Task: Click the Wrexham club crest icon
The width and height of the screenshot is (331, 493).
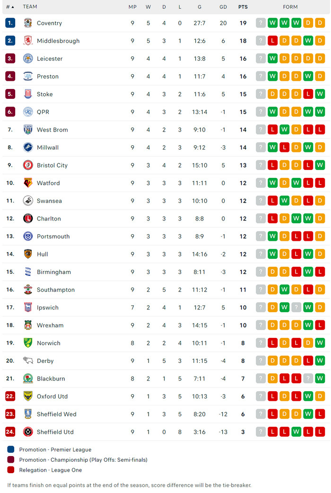Action: click(28, 325)
